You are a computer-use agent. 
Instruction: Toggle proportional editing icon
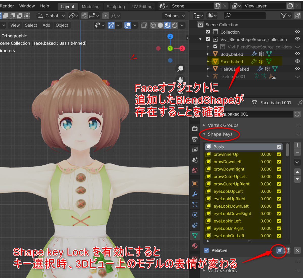(x=106, y=16)
